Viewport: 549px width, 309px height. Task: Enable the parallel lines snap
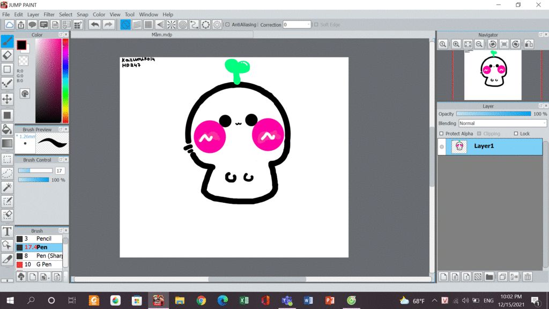click(x=137, y=25)
